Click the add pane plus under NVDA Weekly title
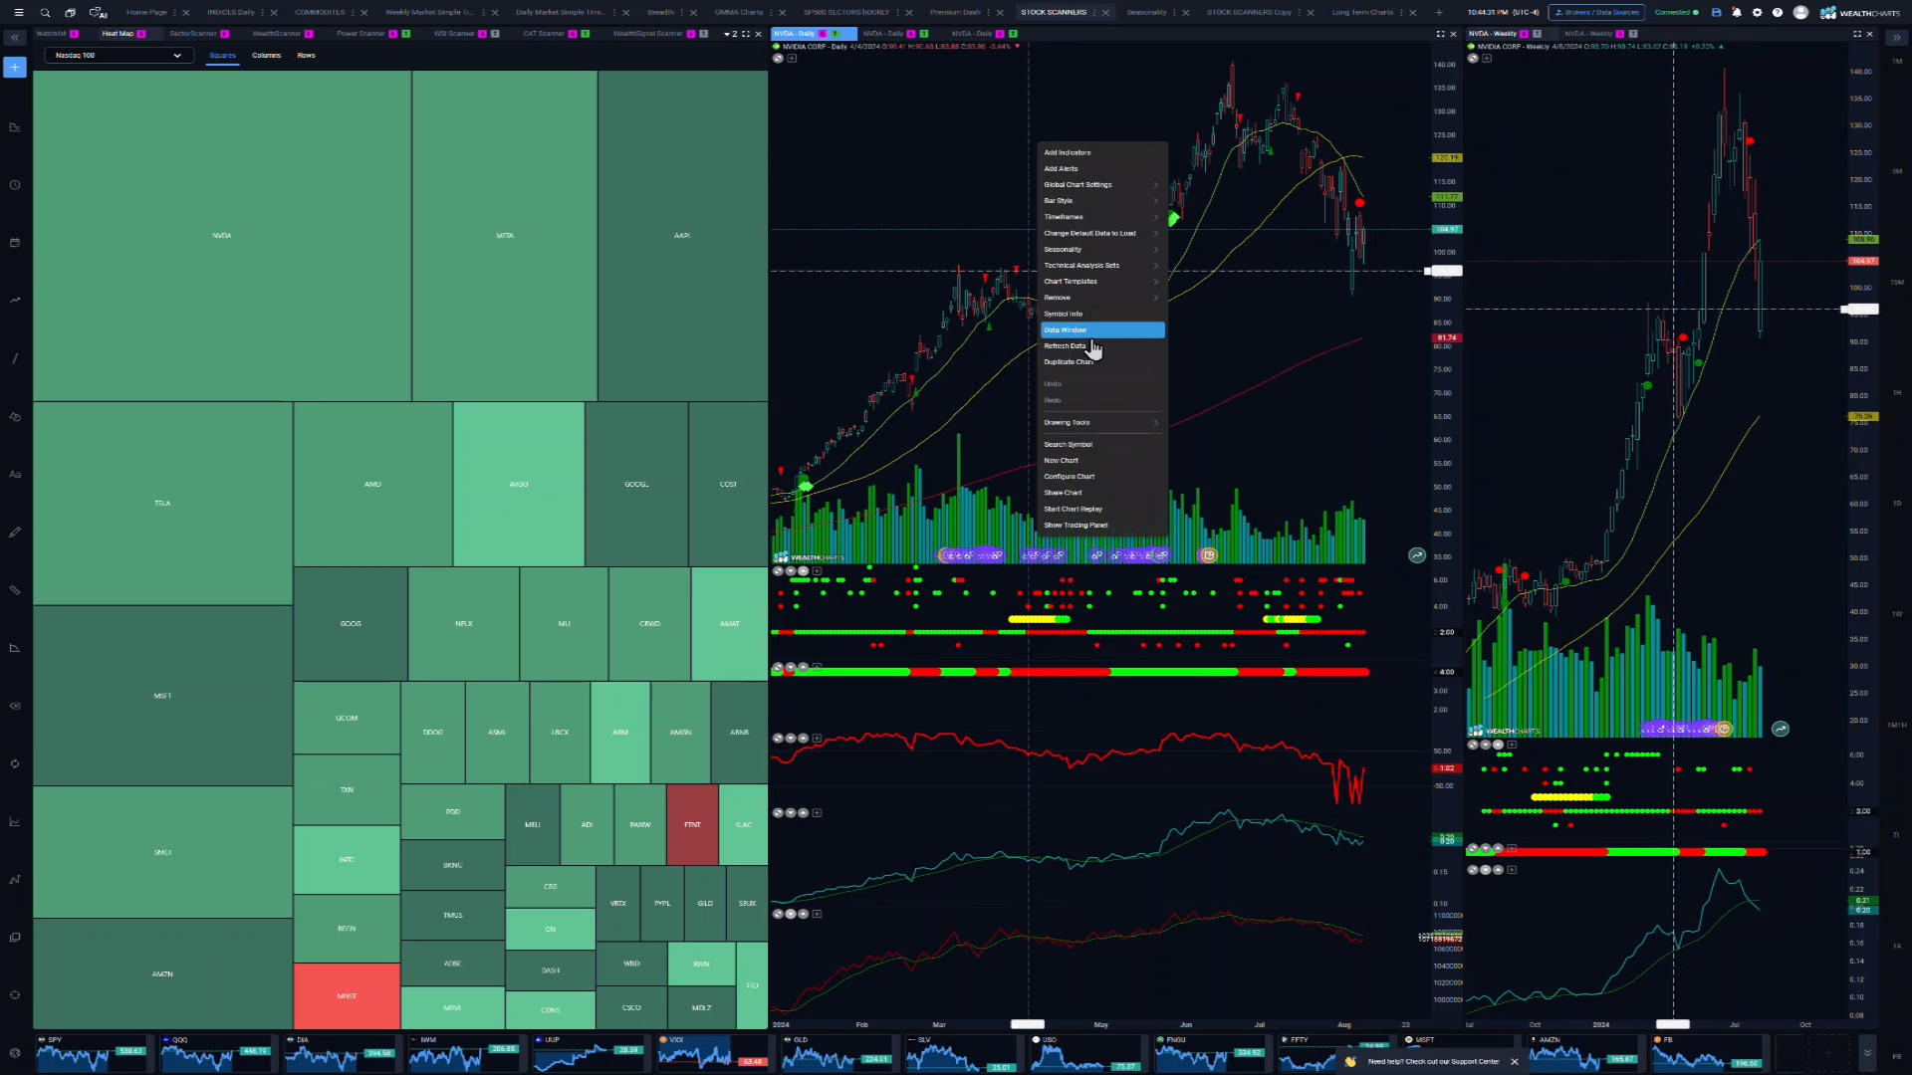This screenshot has height=1075, width=1912. pos(1487,59)
